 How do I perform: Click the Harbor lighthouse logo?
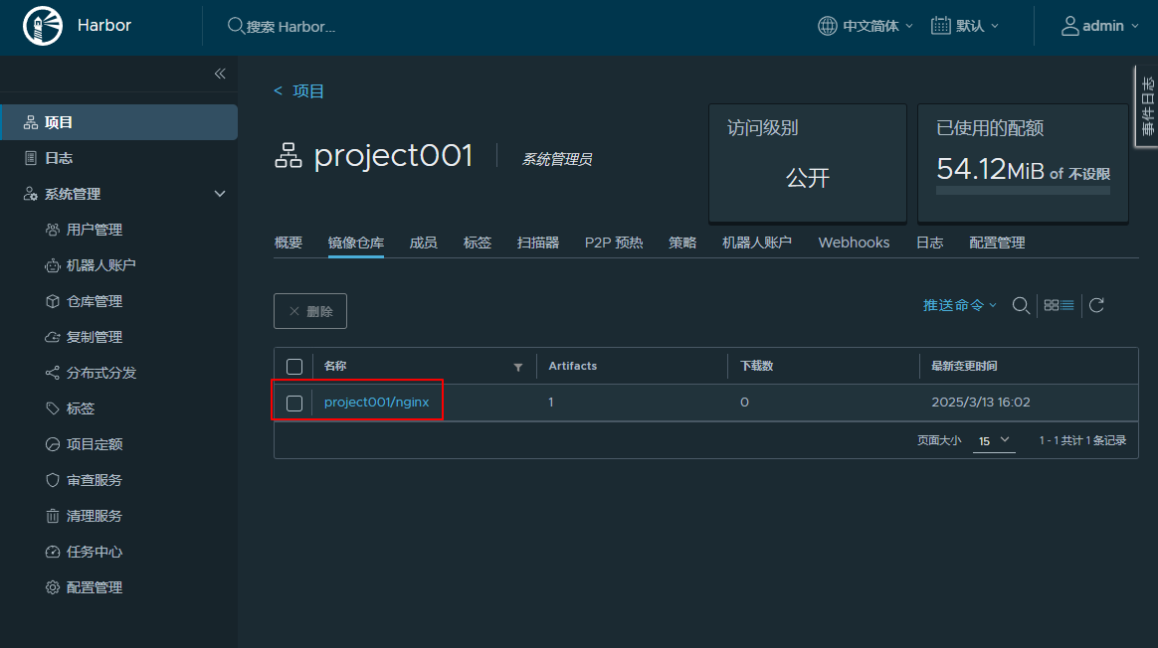point(42,26)
